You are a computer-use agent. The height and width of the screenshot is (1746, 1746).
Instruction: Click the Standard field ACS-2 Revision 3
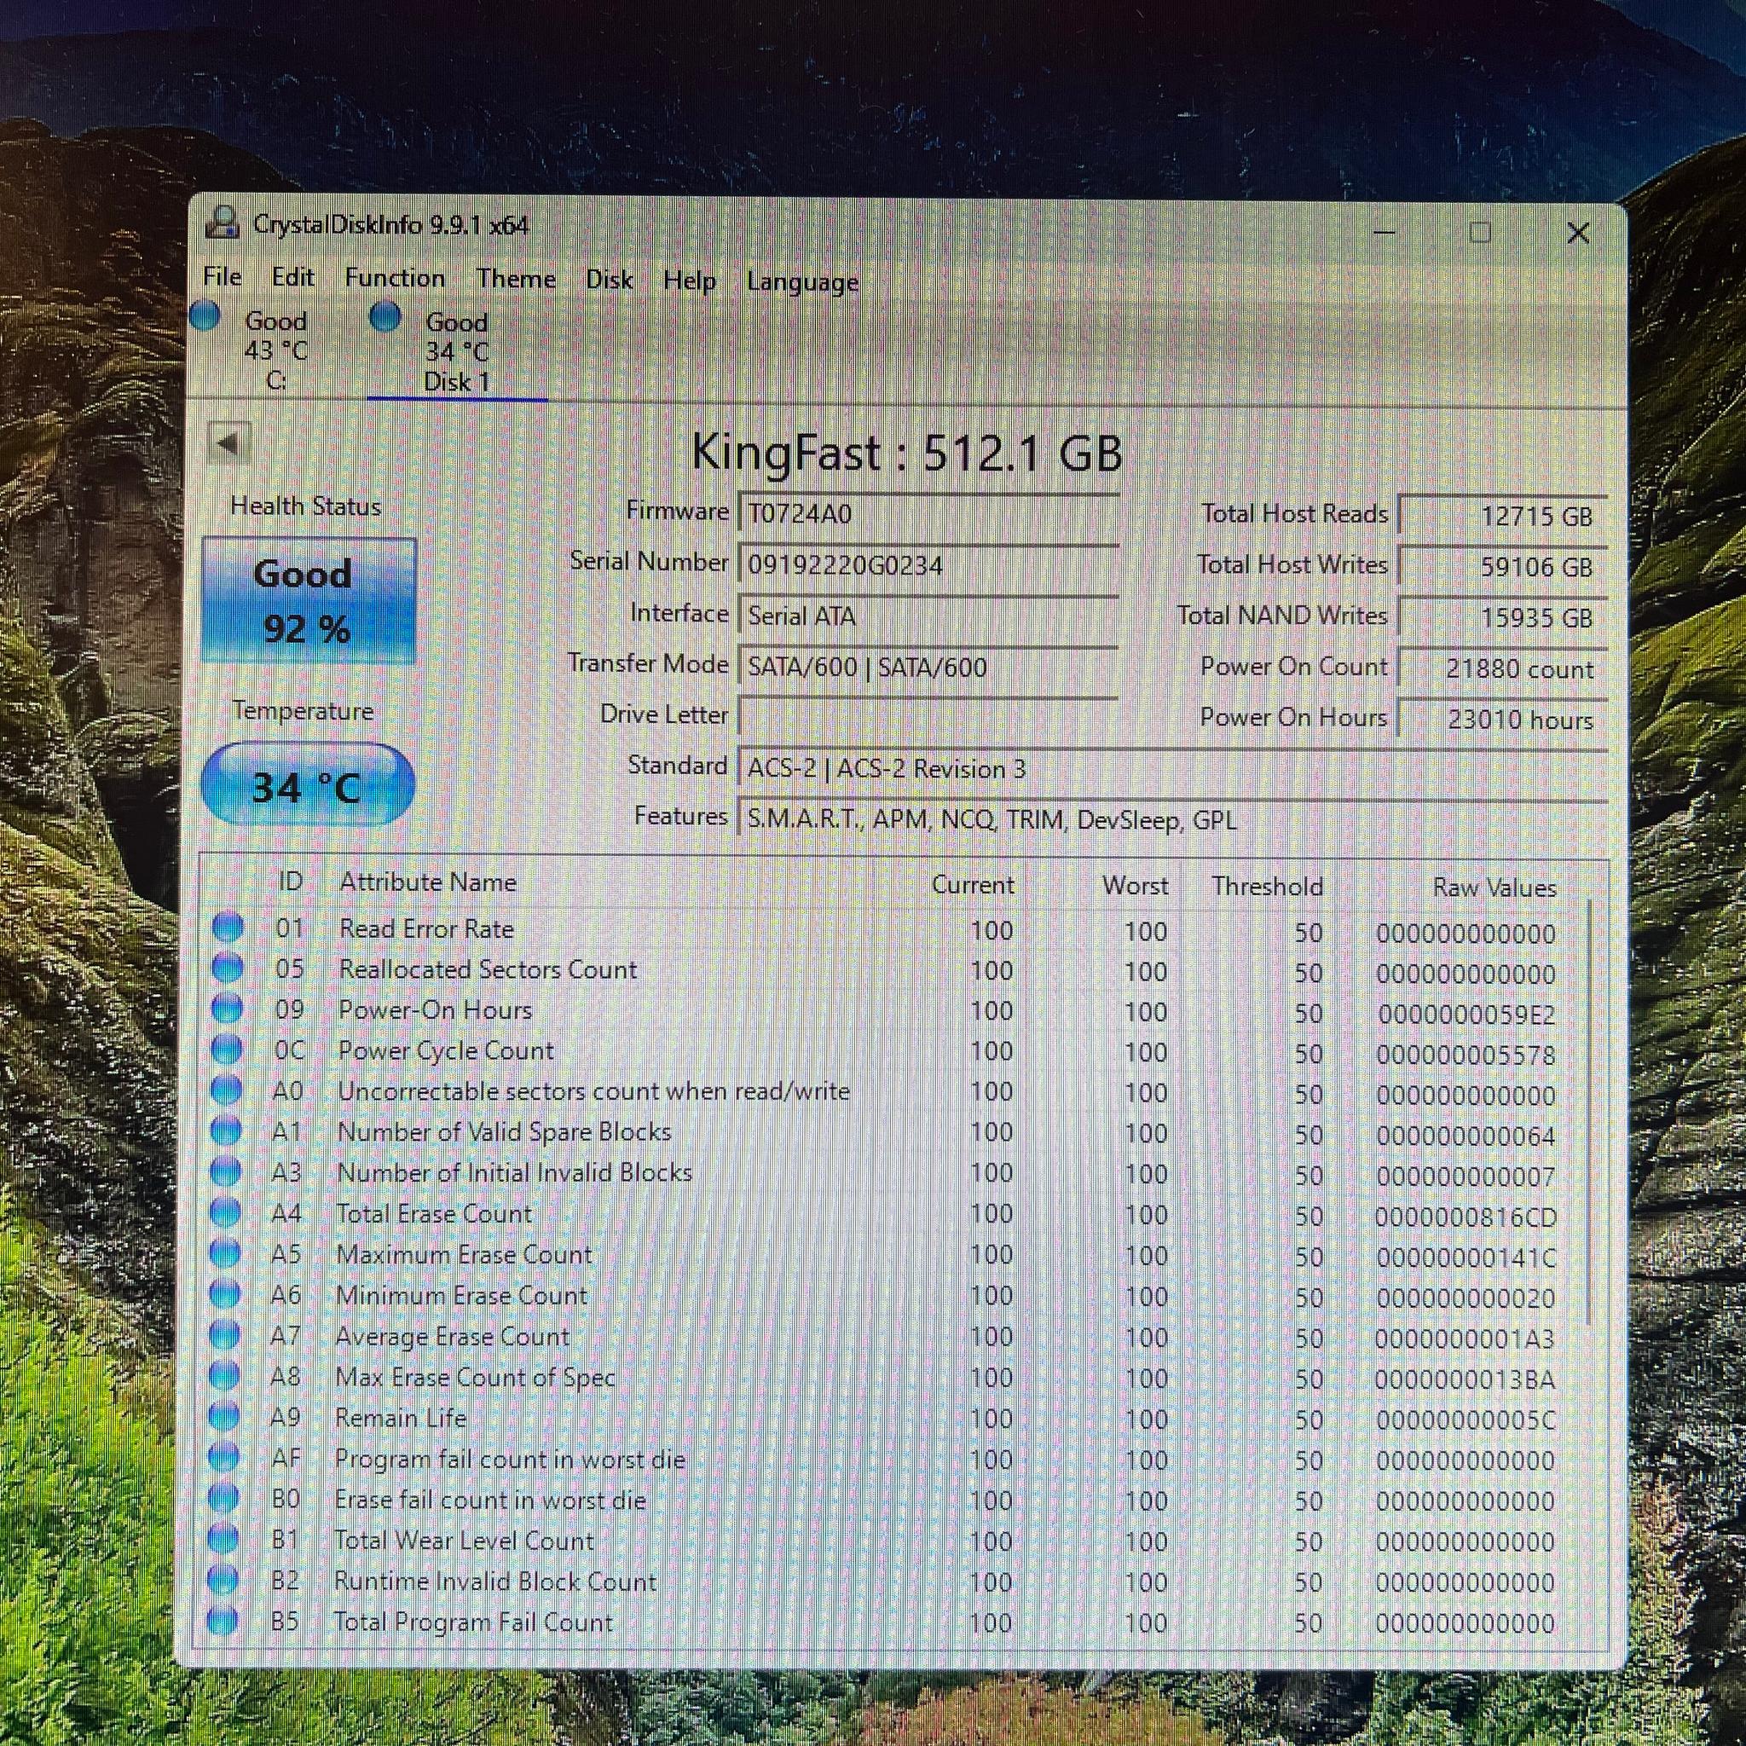pyautogui.click(x=1172, y=769)
